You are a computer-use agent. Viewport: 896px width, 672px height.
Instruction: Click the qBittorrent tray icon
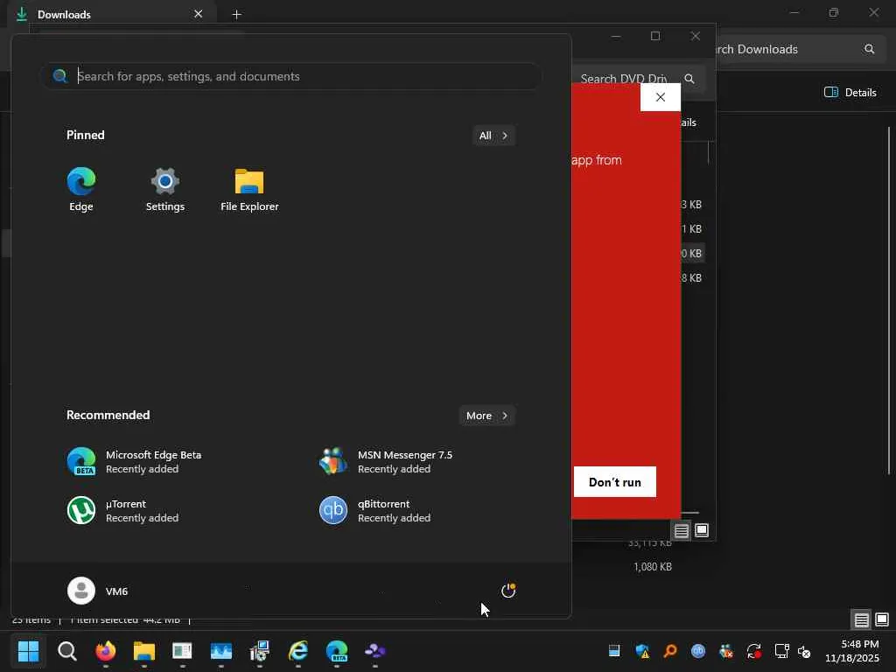pyautogui.click(x=697, y=651)
